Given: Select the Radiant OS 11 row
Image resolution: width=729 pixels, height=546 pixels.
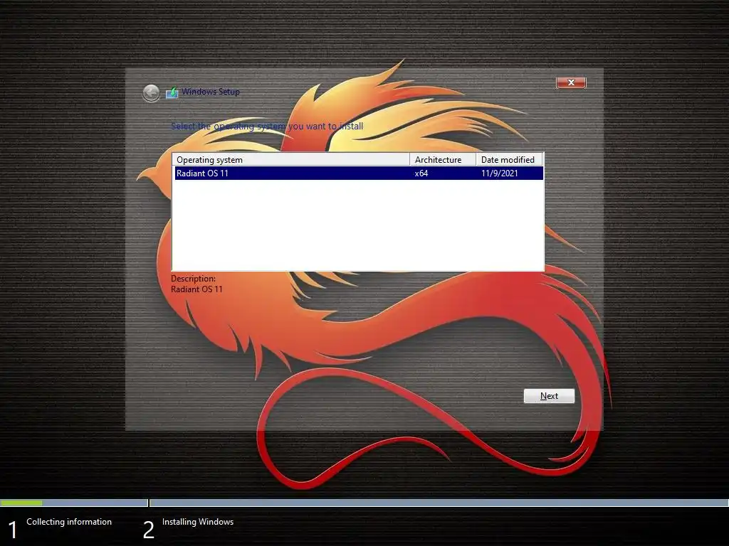Looking at the screenshot, I should (x=358, y=173).
